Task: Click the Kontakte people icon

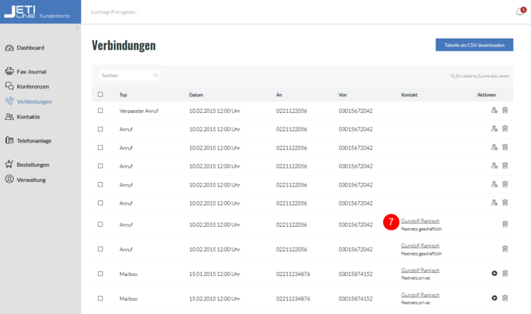Action: pos(9,117)
